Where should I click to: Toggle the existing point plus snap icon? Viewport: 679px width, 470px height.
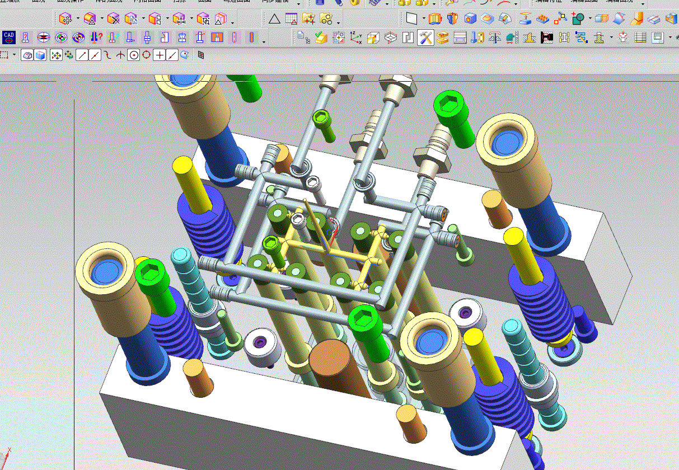(160, 55)
